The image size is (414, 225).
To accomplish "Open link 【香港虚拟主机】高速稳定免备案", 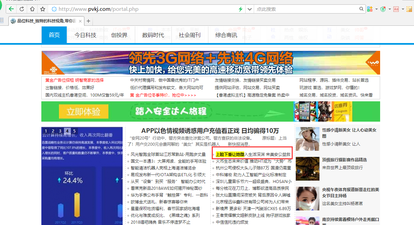I will [x=252, y=95].
